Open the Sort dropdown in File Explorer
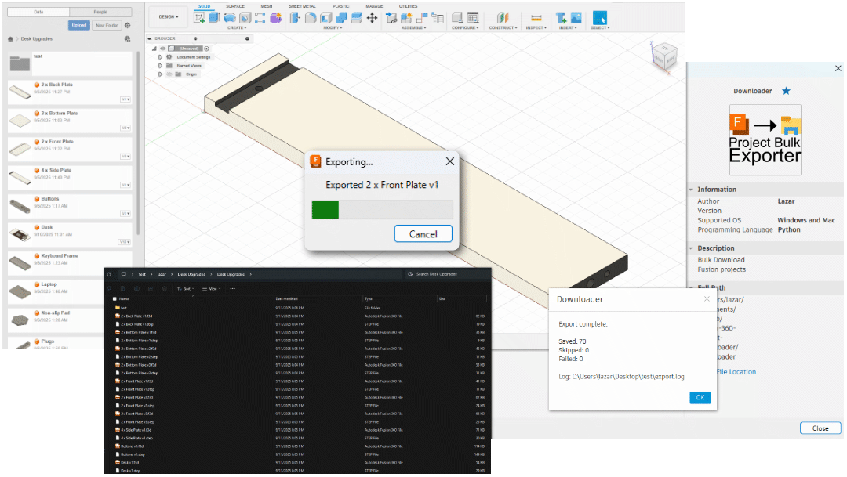This screenshot has height=477, width=847. coord(186,288)
